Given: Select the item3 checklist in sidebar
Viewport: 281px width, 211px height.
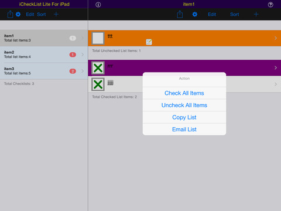Looking at the screenshot, I should 44,71.
